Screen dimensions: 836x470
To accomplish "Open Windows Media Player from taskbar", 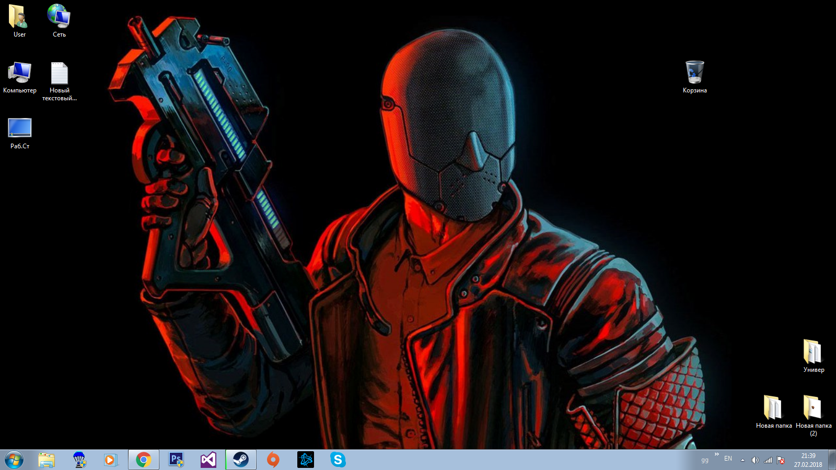I will 111,460.
